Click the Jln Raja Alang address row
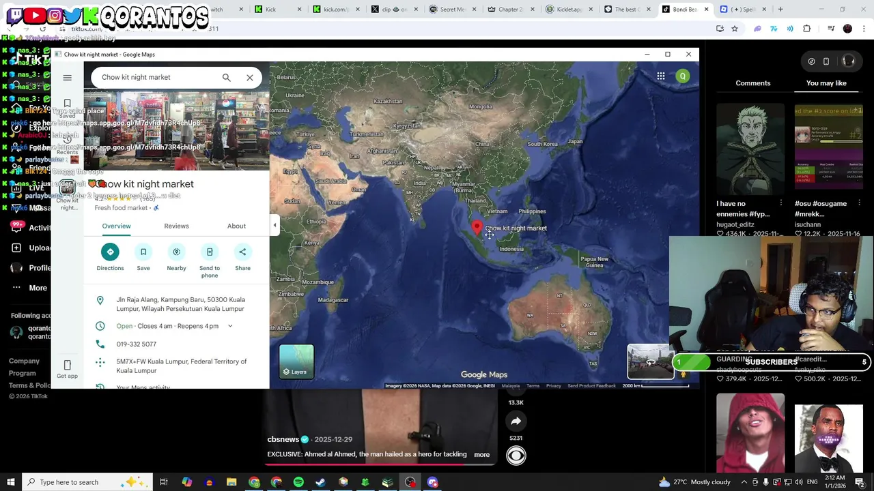 pyautogui.click(x=177, y=304)
